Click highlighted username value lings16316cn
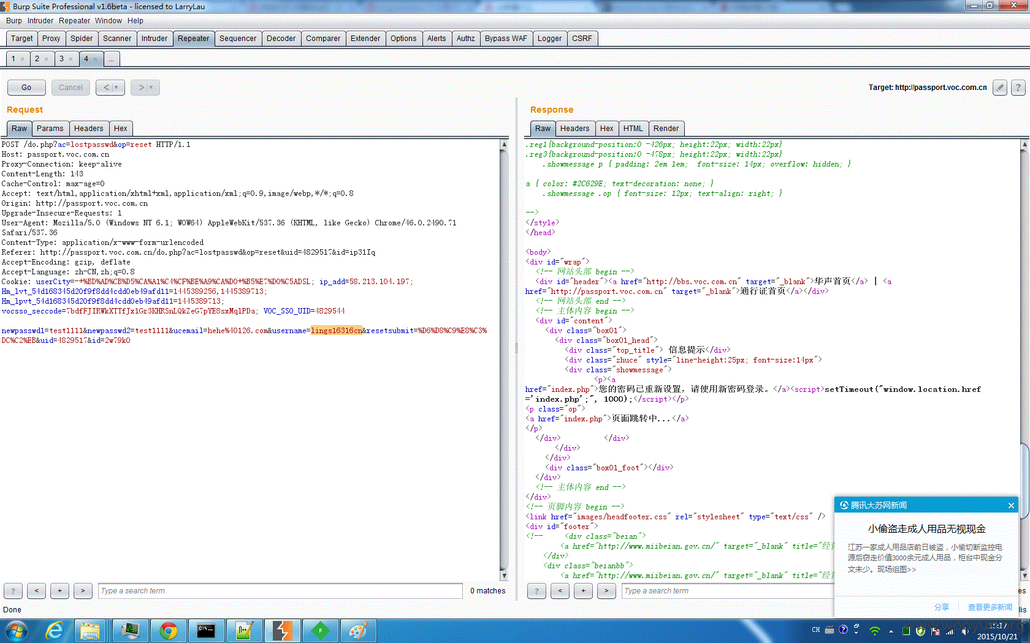The image size is (1030, 643). (337, 331)
